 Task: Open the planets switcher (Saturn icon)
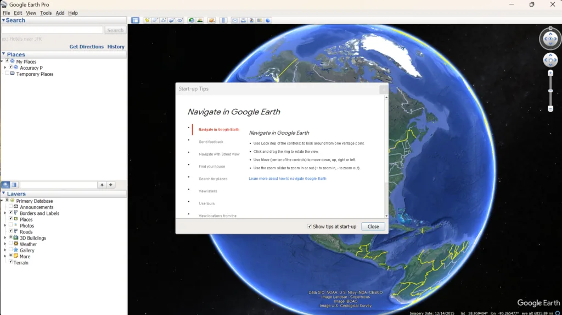(x=211, y=20)
